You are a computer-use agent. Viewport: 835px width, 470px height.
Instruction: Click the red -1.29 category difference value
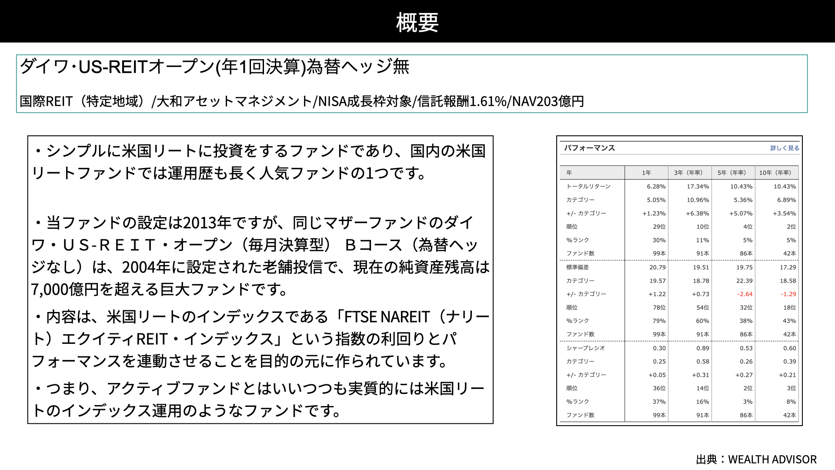click(x=788, y=294)
